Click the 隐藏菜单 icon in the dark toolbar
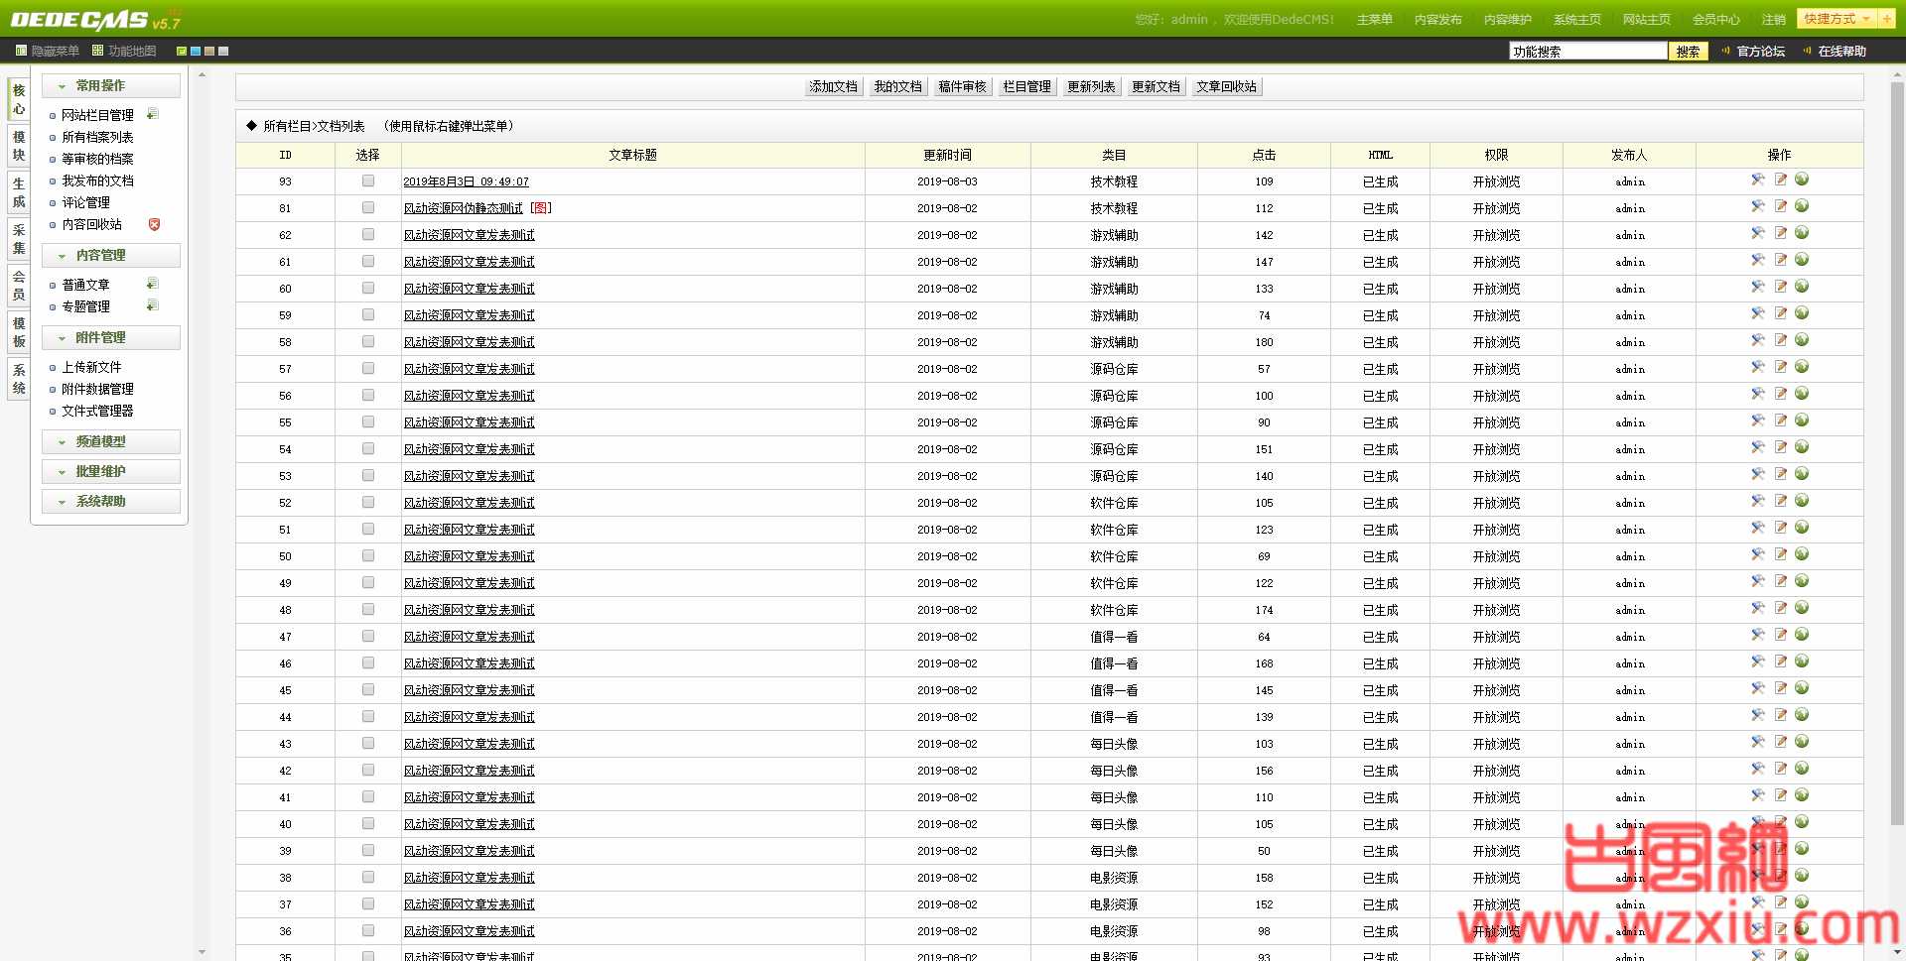Screen dimensions: 1906x961 (x=21, y=51)
